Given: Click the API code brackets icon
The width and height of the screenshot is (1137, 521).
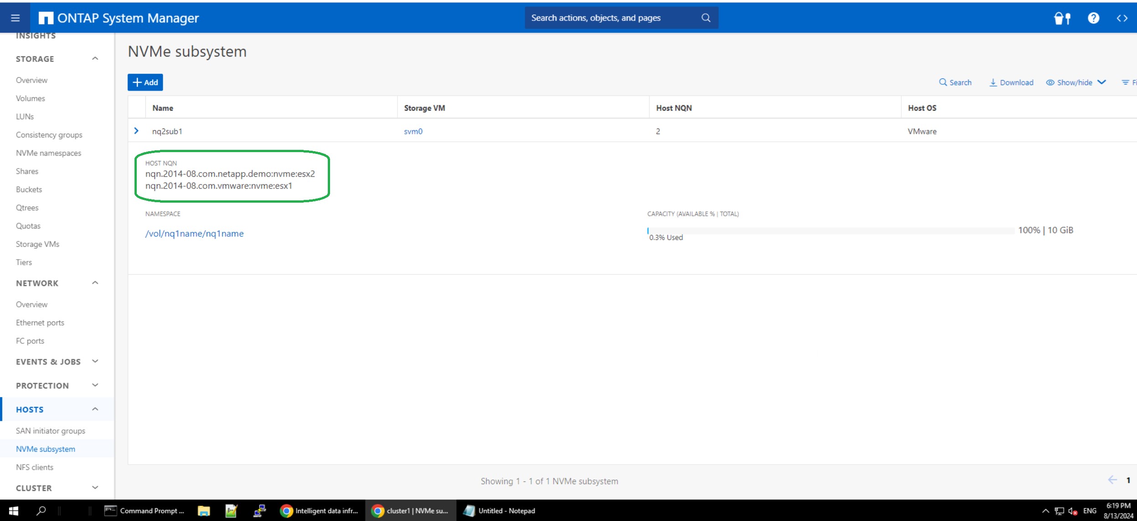Looking at the screenshot, I should (1122, 18).
